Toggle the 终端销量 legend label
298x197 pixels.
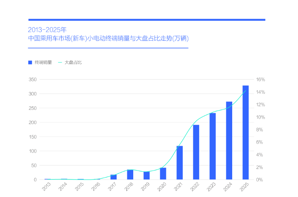click(x=43, y=62)
